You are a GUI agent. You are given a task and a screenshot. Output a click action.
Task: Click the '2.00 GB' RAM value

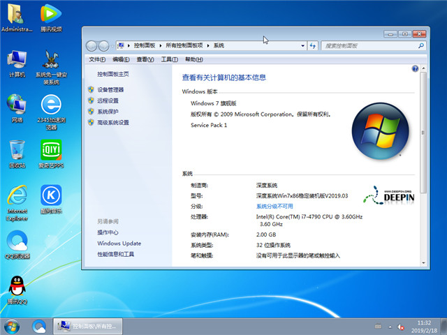266,234
